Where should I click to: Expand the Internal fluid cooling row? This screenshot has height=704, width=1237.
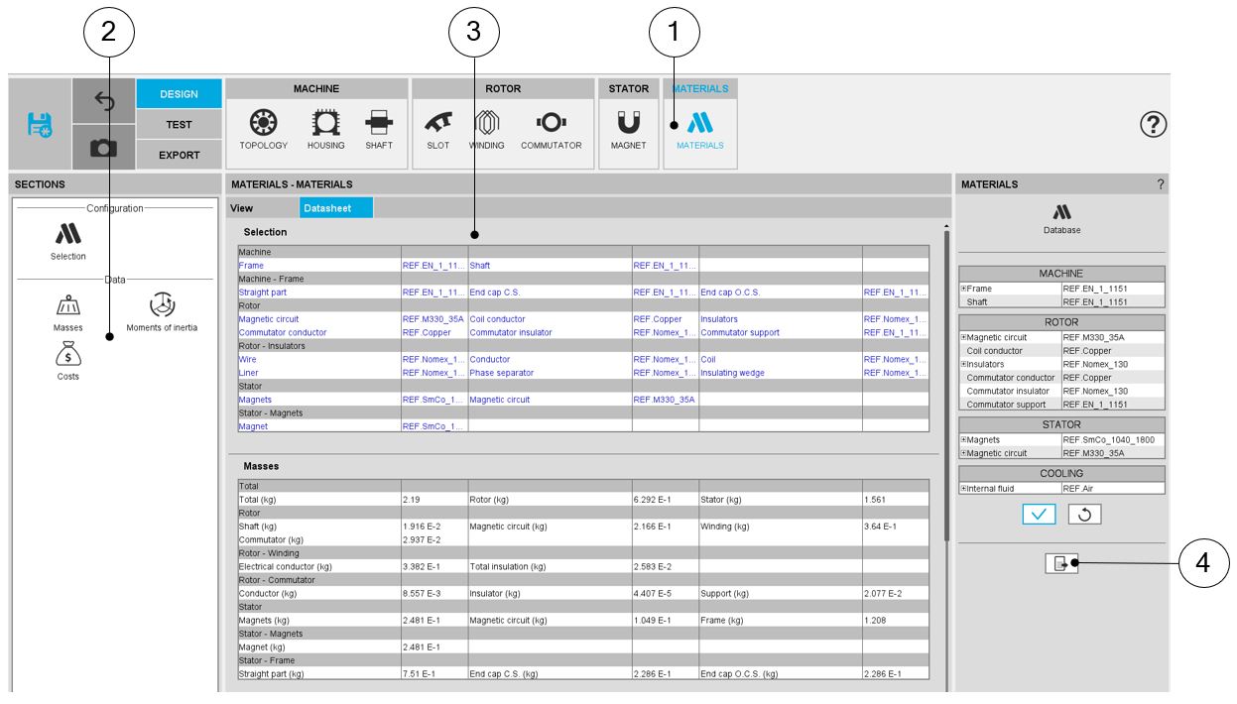click(x=964, y=488)
